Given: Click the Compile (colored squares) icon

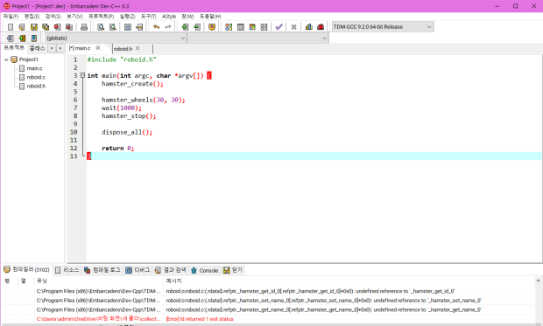Looking at the screenshot, I should tap(229, 26).
